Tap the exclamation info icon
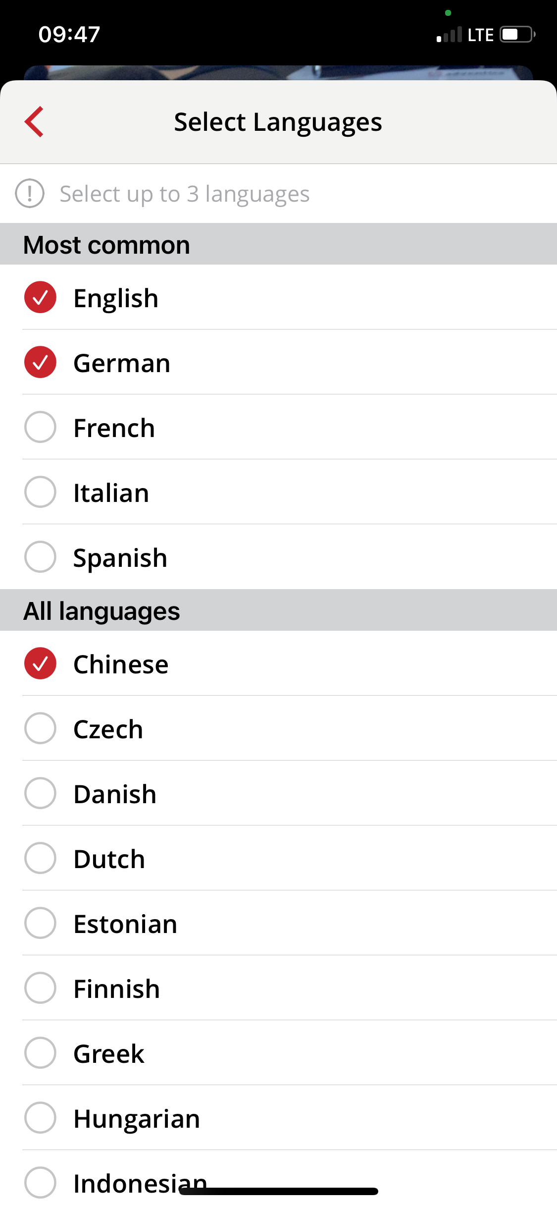 30,193
